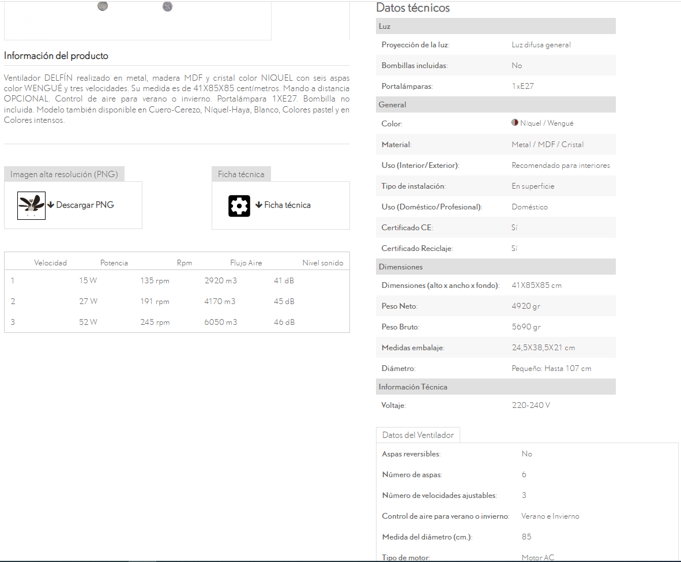Click the Velocidad column header

click(50, 263)
